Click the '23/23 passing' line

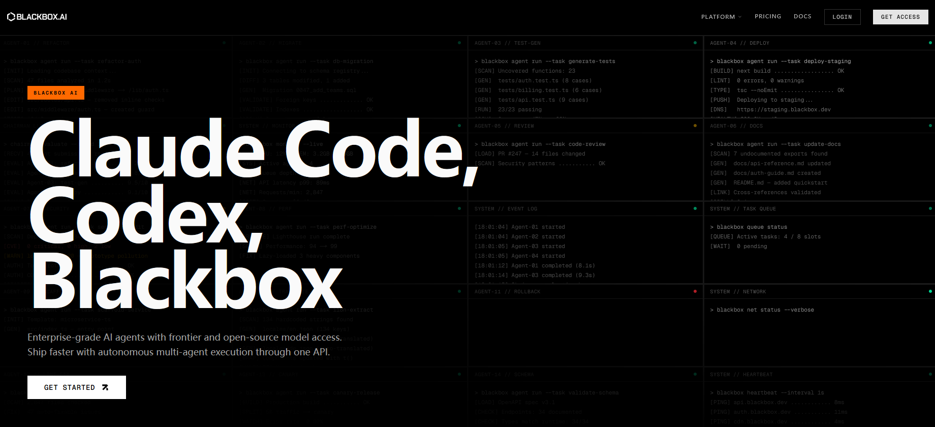pos(520,110)
